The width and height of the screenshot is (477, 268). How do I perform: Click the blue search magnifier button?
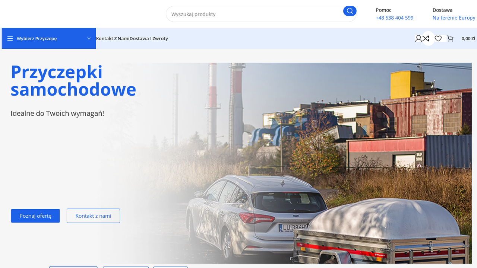(x=350, y=11)
